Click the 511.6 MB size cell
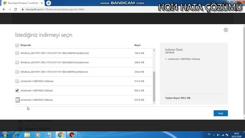The height and width of the screenshot is (138, 245). tap(139, 81)
